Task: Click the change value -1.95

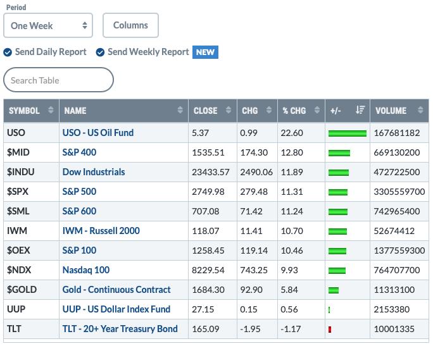Action: (x=250, y=329)
